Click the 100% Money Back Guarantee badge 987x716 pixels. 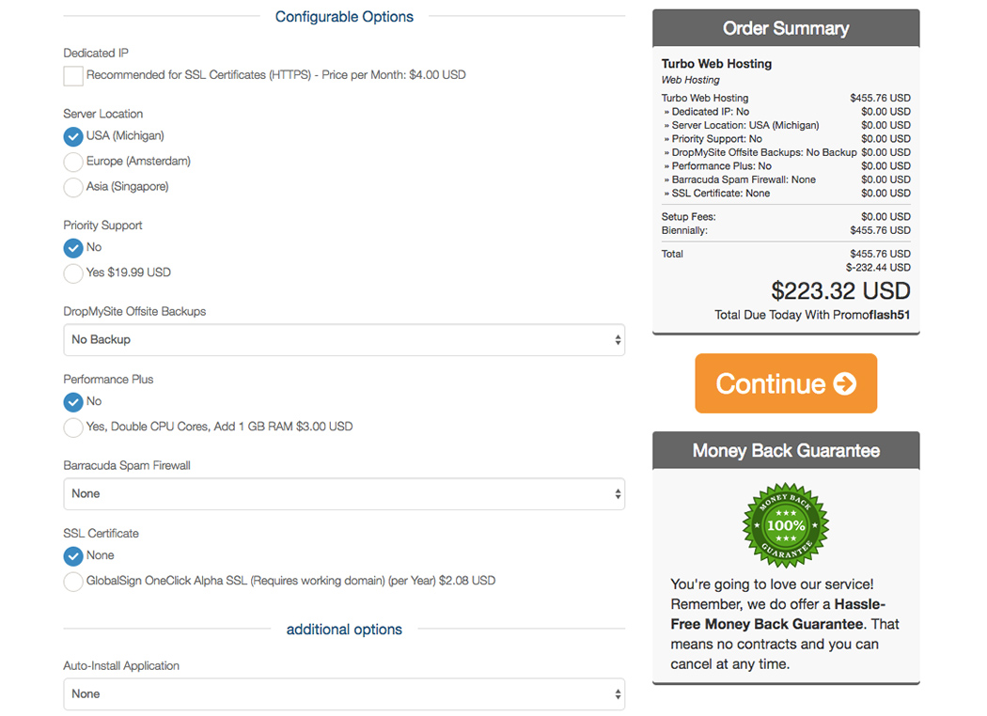(786, 525)
